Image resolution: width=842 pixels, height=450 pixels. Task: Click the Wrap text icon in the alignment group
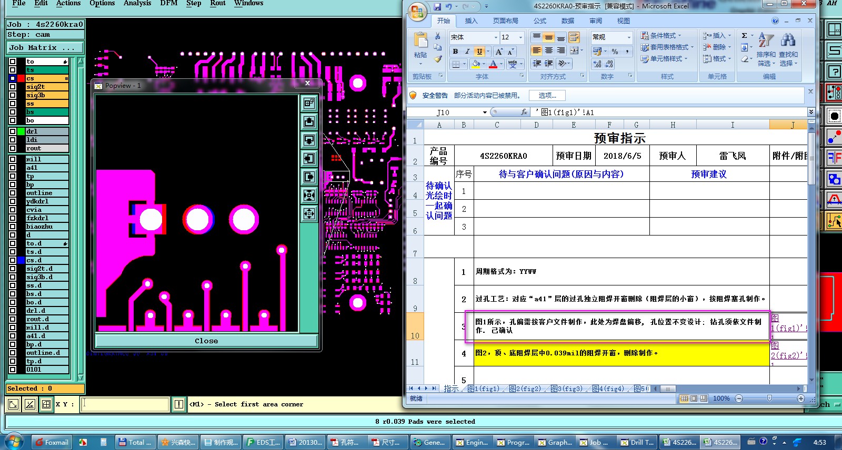coord(574,37)
